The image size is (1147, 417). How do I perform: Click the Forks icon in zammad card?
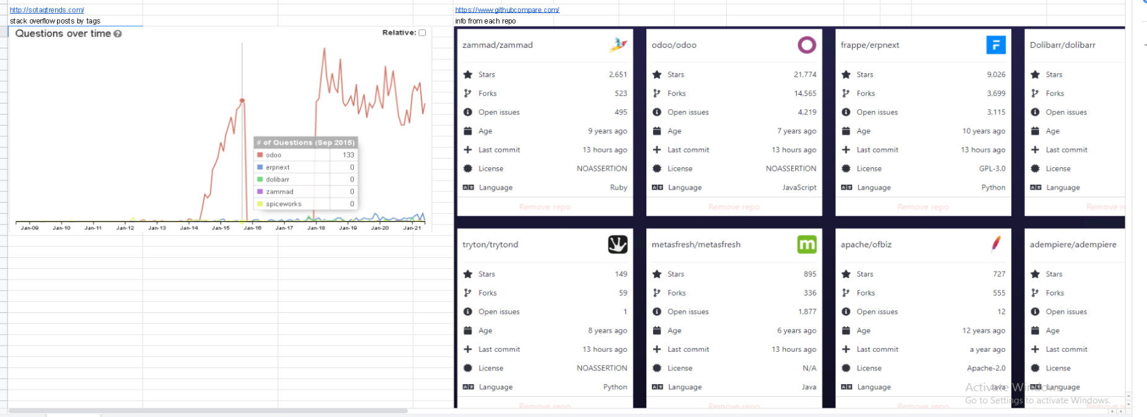tap(468, 94)
